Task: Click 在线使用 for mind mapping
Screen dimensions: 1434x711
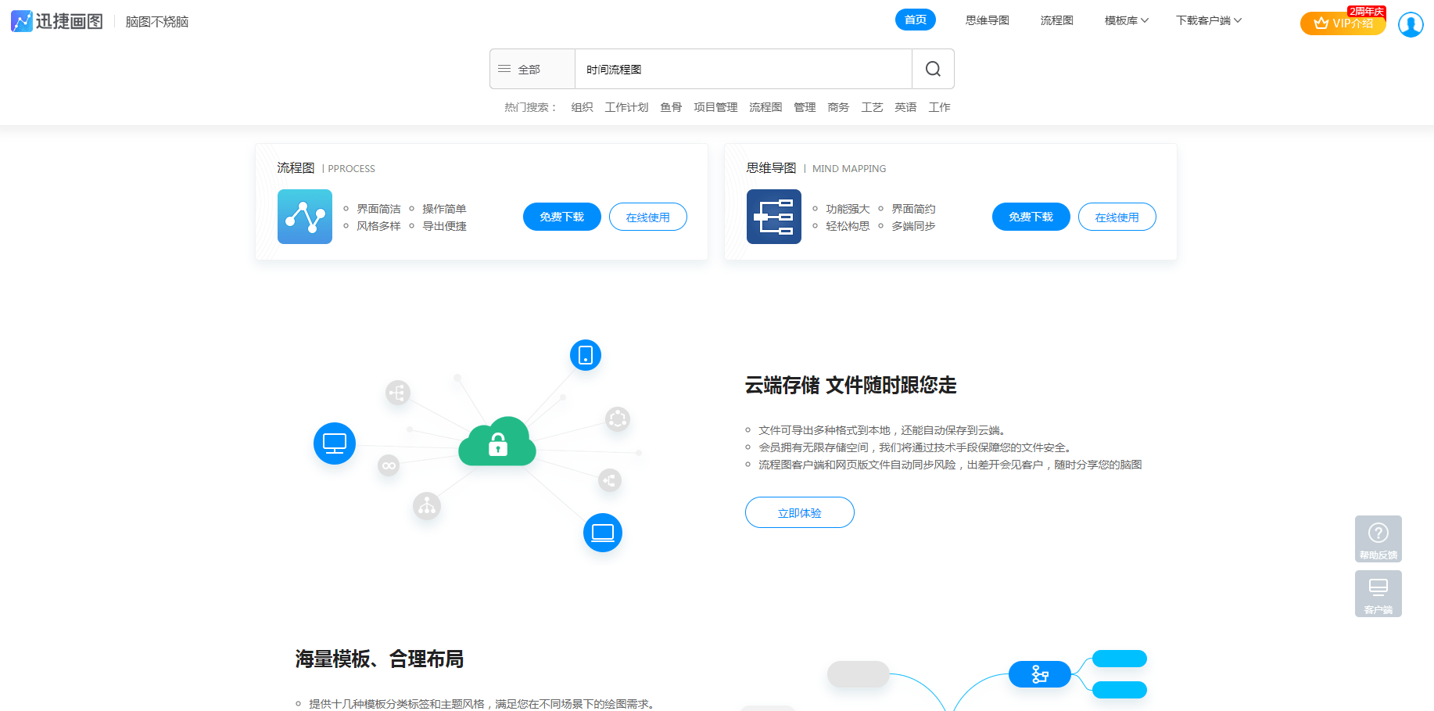Action: pos(1117,217)
